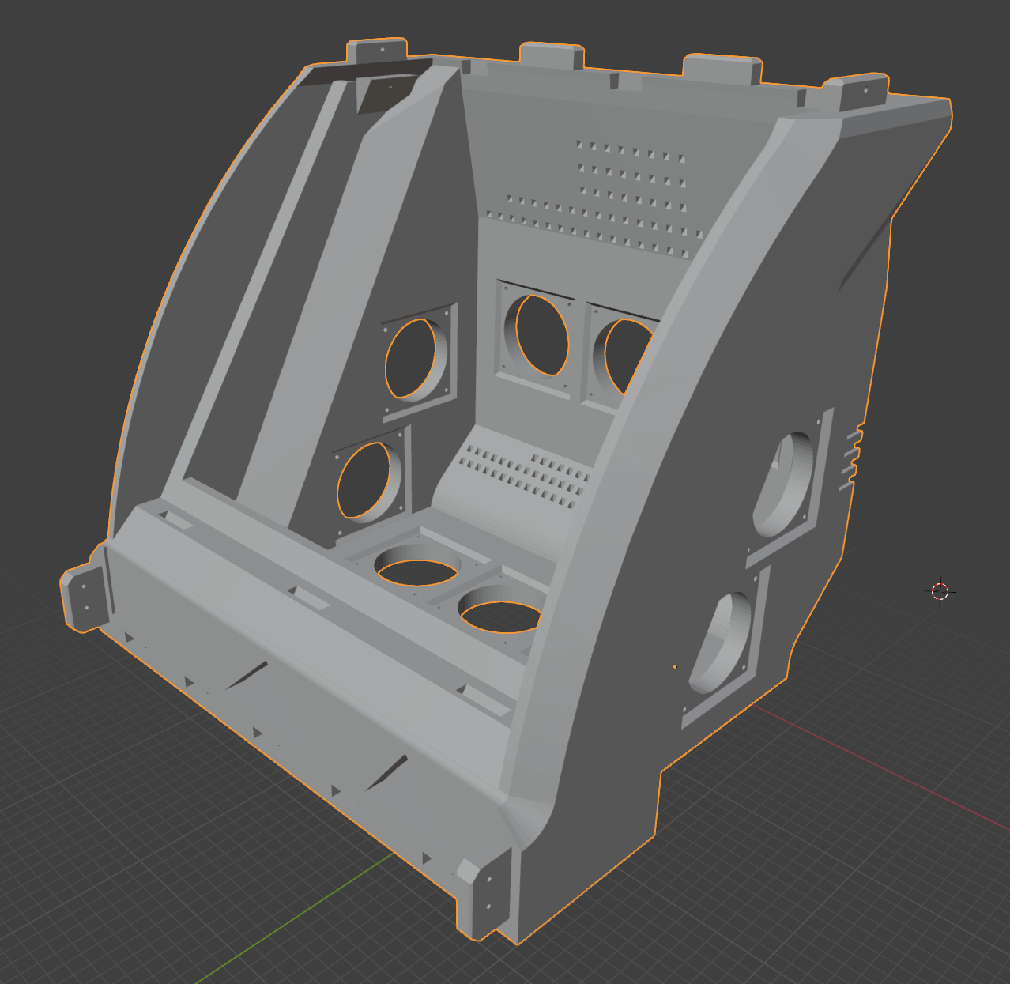Click the right diagonal slit on front panel
Viewport: 1010px width, 984px height.
[x=386, y=772]
